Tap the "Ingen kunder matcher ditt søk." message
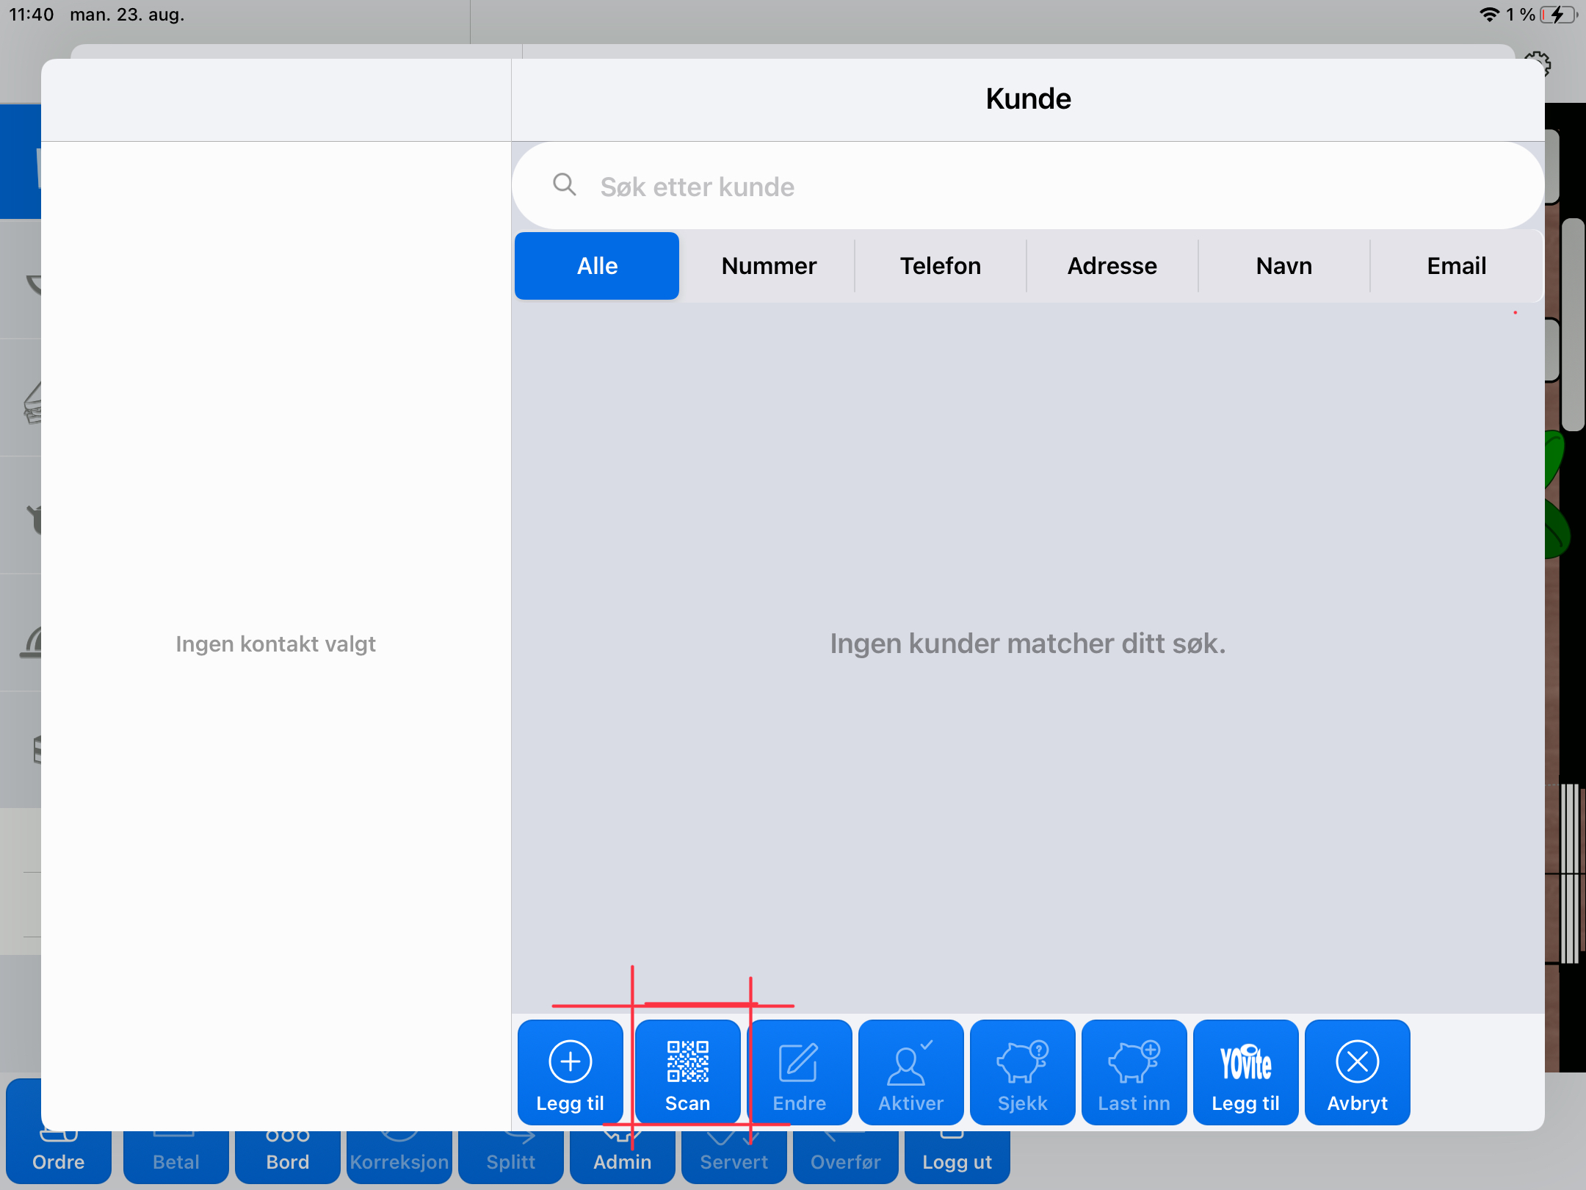Viewport: 1586px width, 1190px height. click(x=1028, y=643)
